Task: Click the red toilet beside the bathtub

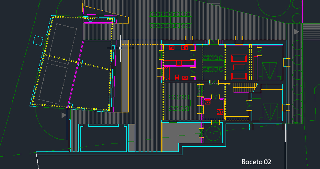Action: (177, 77)
